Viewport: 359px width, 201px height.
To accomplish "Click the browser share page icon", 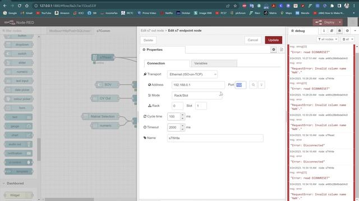I will [x=228, y=6].
